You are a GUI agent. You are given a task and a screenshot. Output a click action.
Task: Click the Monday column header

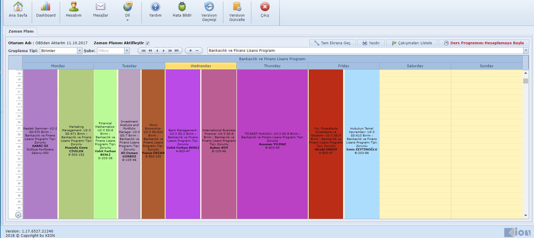click(58, 66)
